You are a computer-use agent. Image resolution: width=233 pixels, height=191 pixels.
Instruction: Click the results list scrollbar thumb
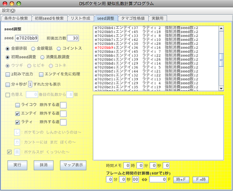click(x=221, y=60)
